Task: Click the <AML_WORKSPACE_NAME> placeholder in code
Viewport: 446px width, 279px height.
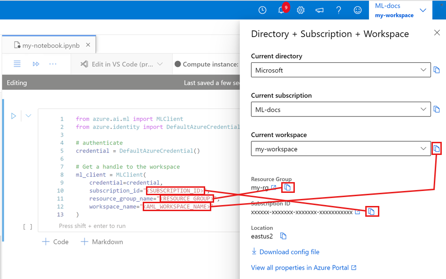Action: [x=177, y=206]
